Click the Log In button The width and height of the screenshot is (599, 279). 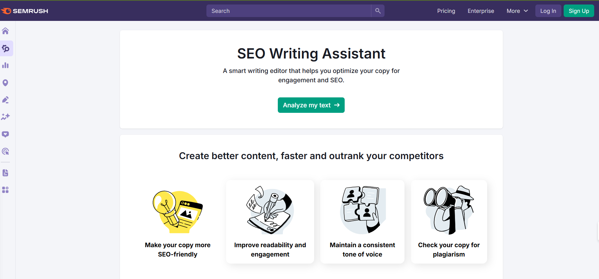(548, 11)
